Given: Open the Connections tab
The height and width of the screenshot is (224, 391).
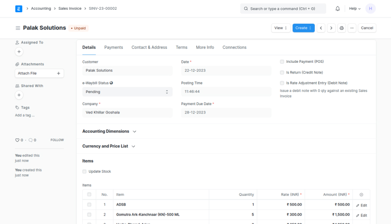Looking at the screenshot, I should (235, 47).
